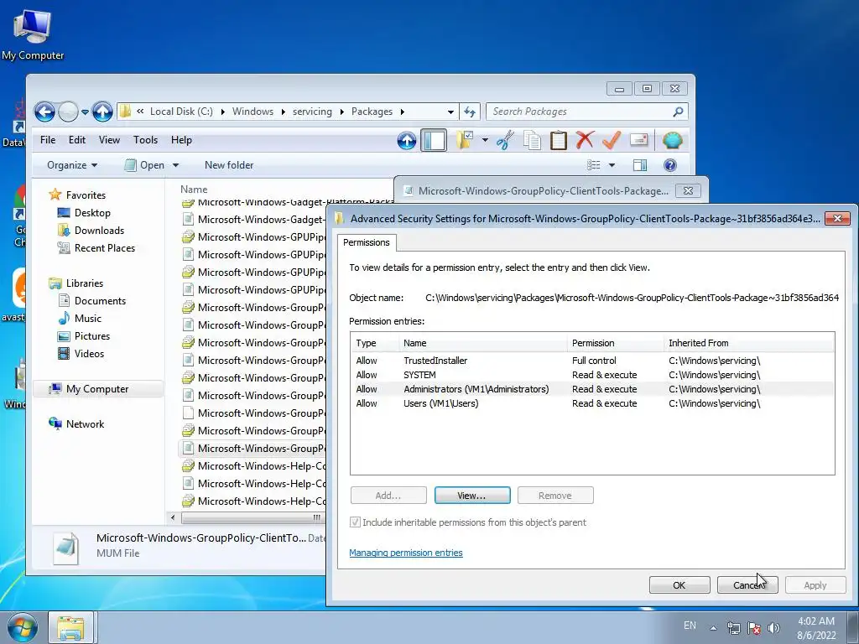Toggle Include inheritable permissions checkbox
The width and height of the screenshot is (859, 644).
click(x=355, y=522)
